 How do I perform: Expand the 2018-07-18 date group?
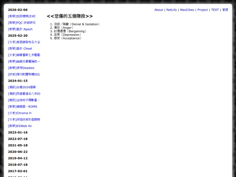point(18,165)
